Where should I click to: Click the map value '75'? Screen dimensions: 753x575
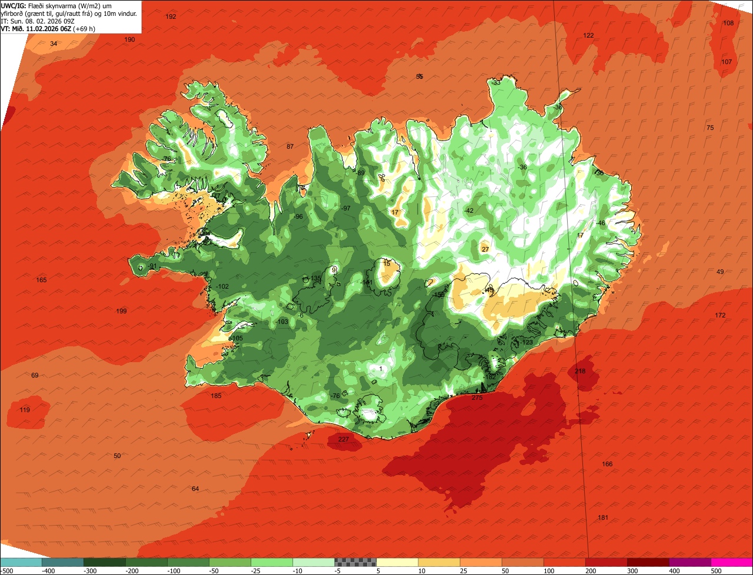tap(710, 128)
